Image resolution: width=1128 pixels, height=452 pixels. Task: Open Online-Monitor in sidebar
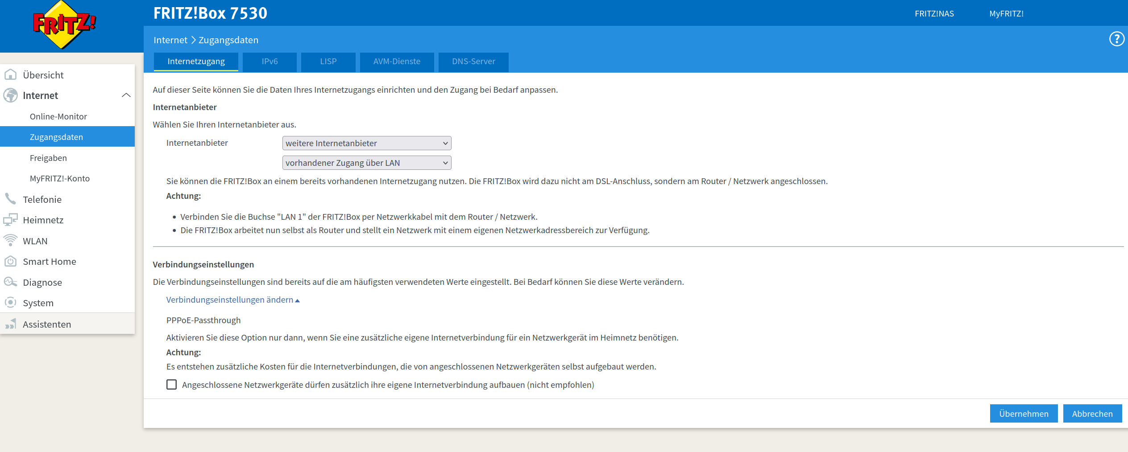point(67,116)
